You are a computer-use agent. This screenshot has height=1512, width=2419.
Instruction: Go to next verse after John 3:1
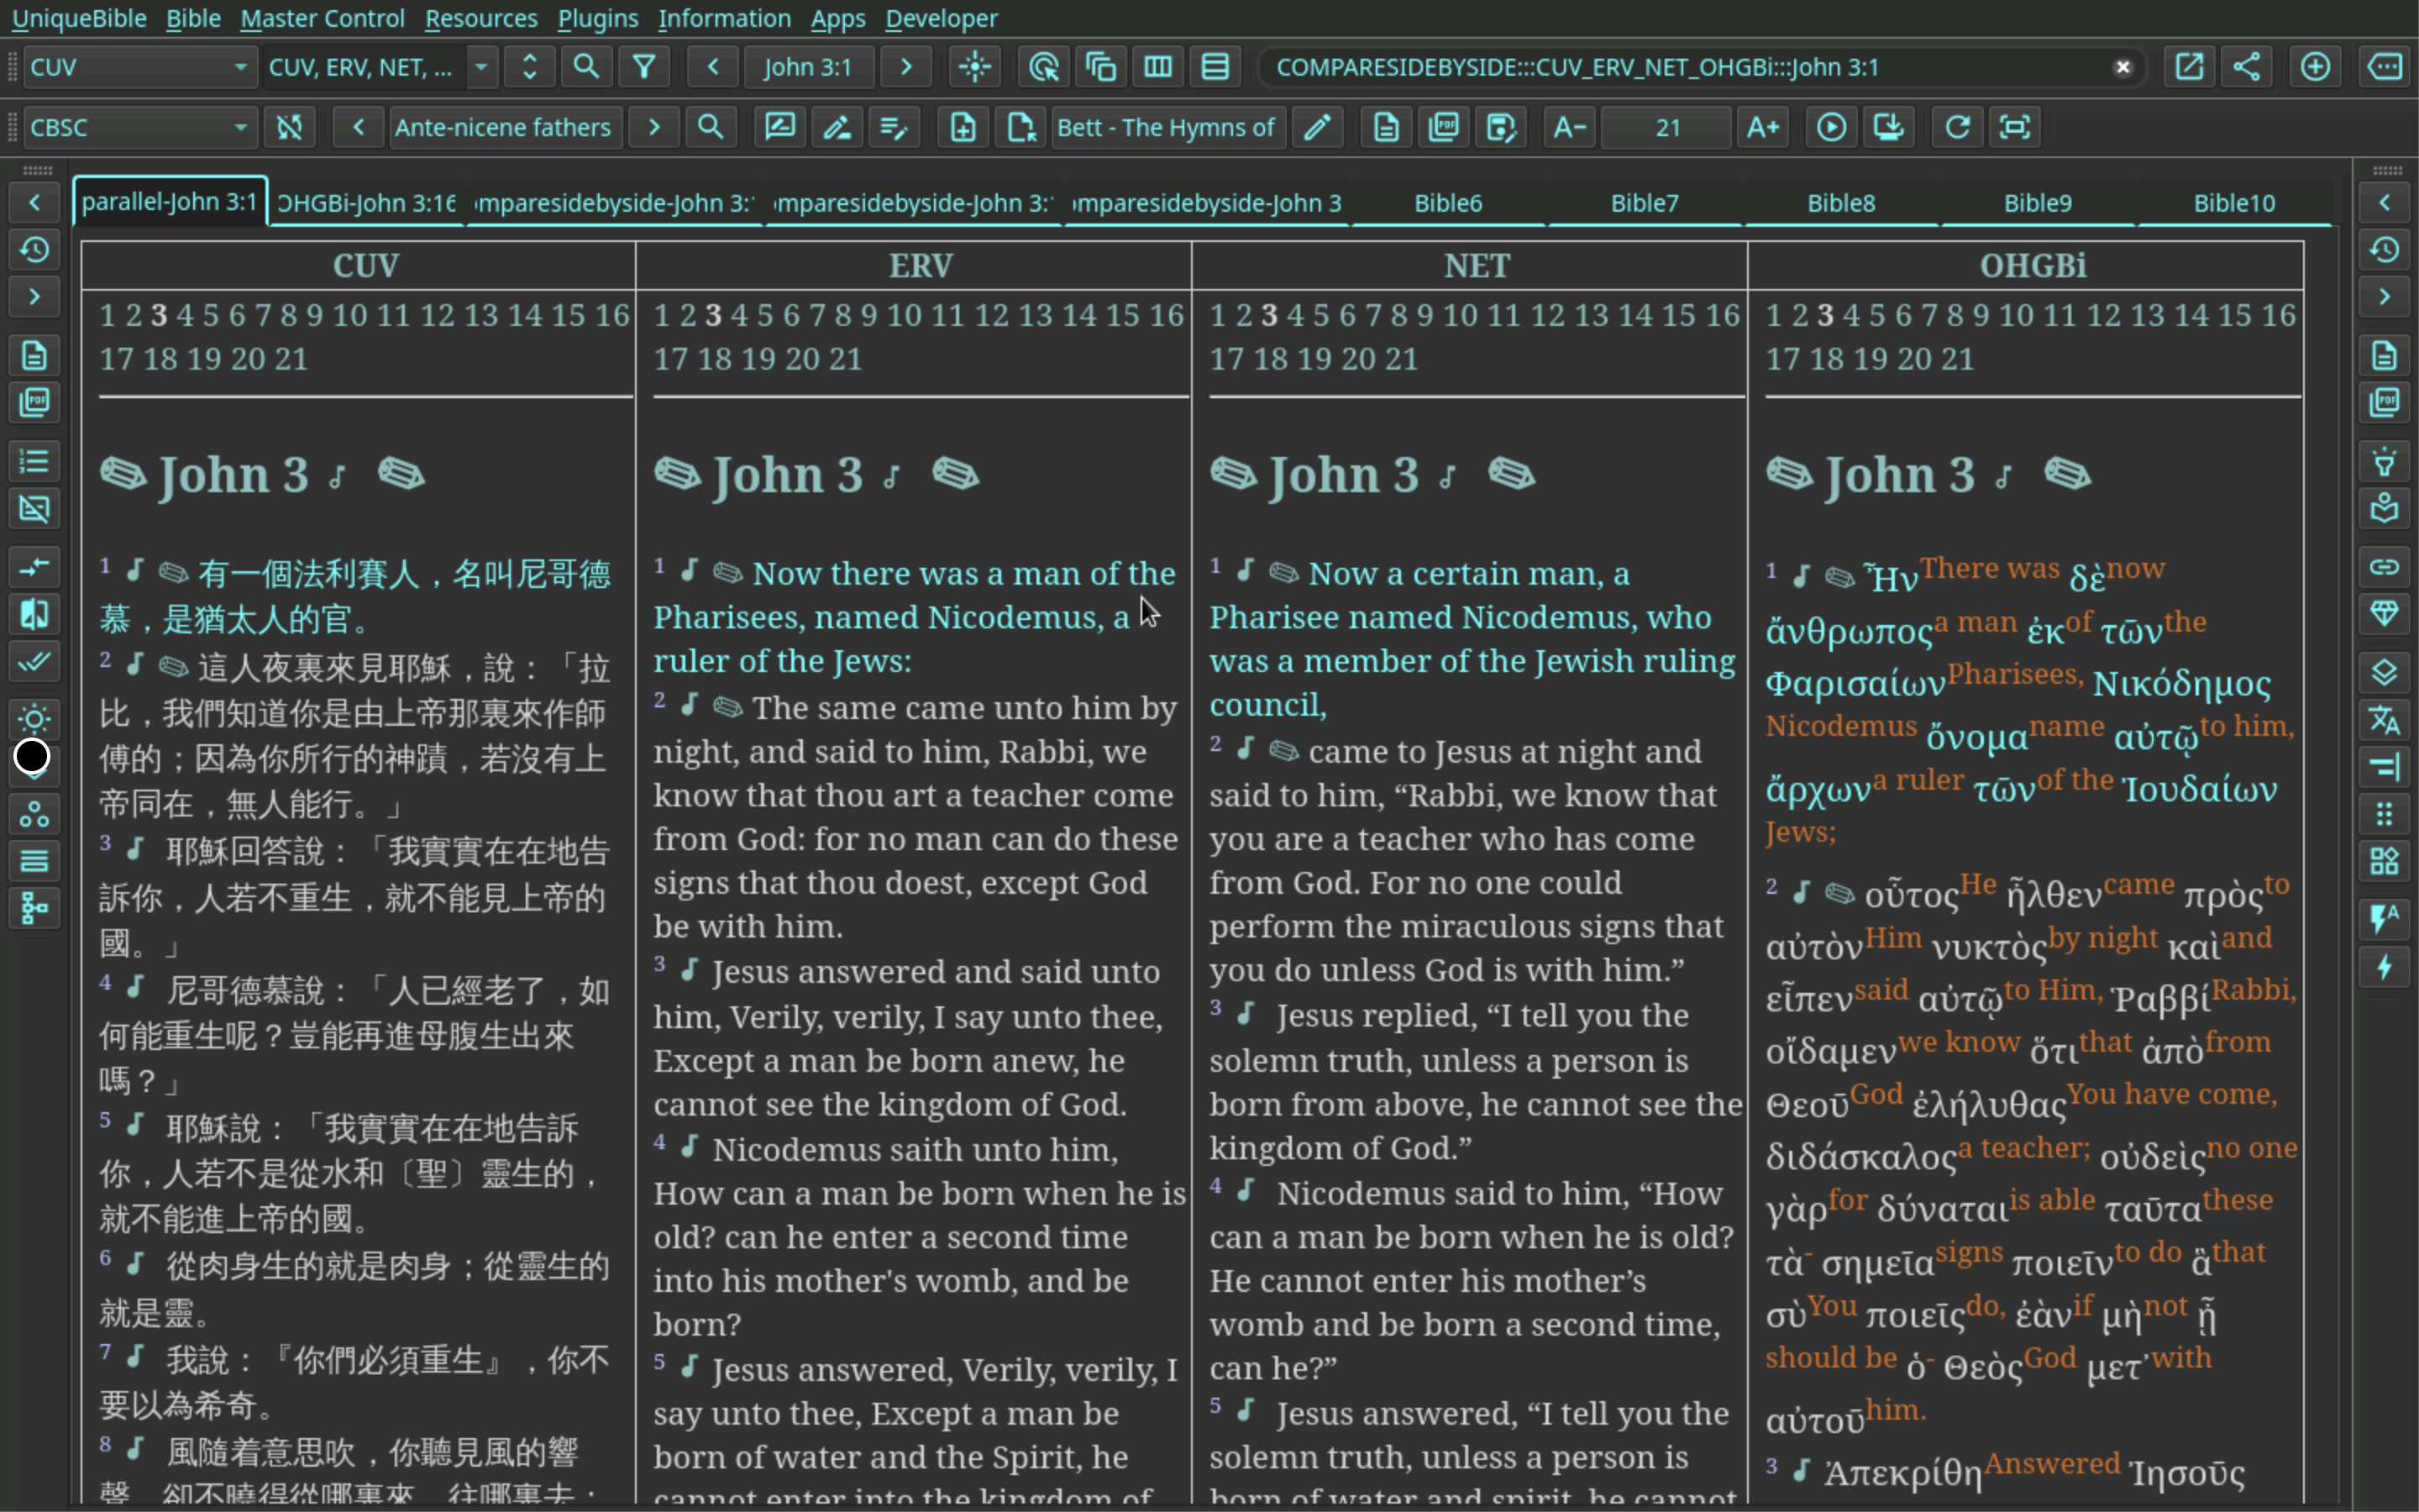[x=906, y=67]
